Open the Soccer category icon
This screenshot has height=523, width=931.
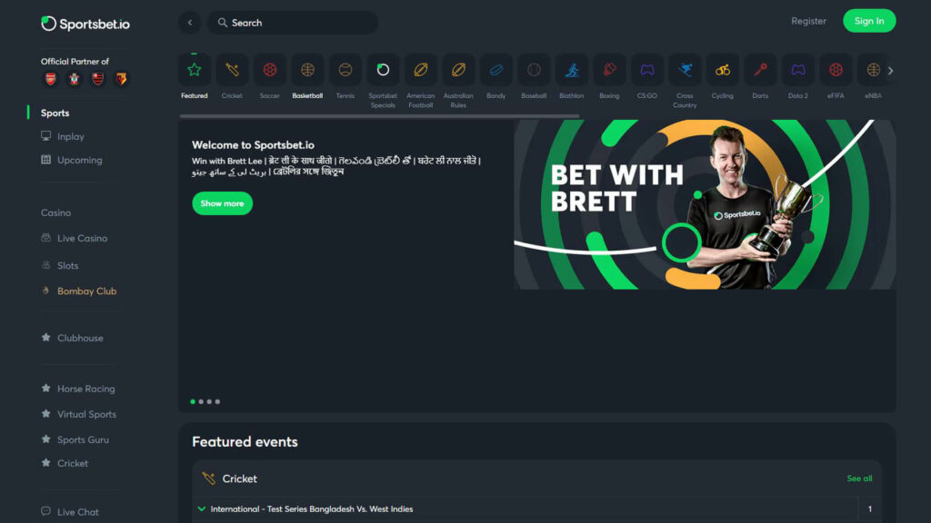[269, 70]
